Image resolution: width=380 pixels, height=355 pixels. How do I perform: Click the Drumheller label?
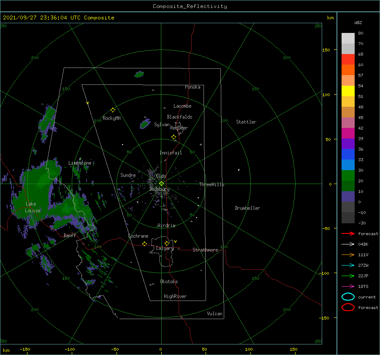tap(247, 208)
